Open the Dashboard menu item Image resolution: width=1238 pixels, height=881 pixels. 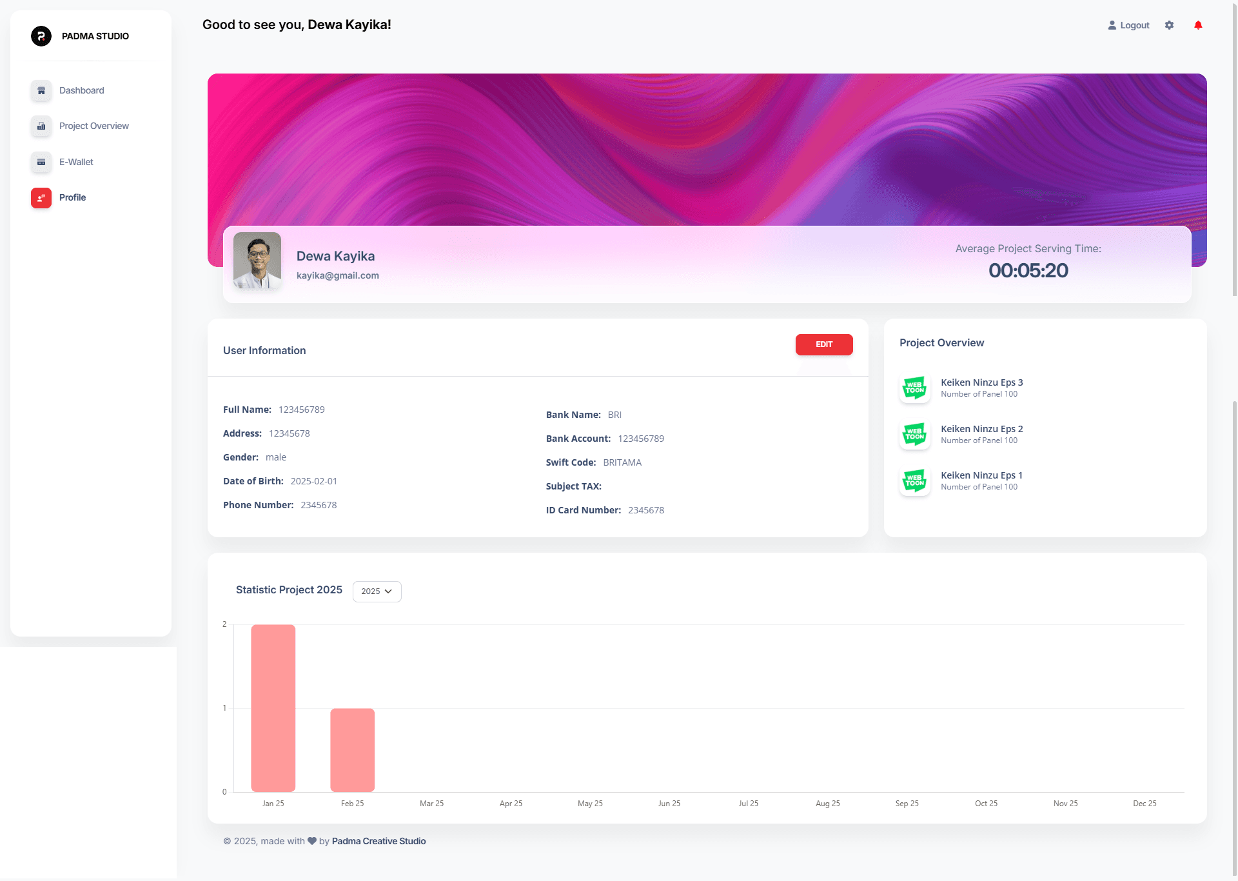point(81,90)
